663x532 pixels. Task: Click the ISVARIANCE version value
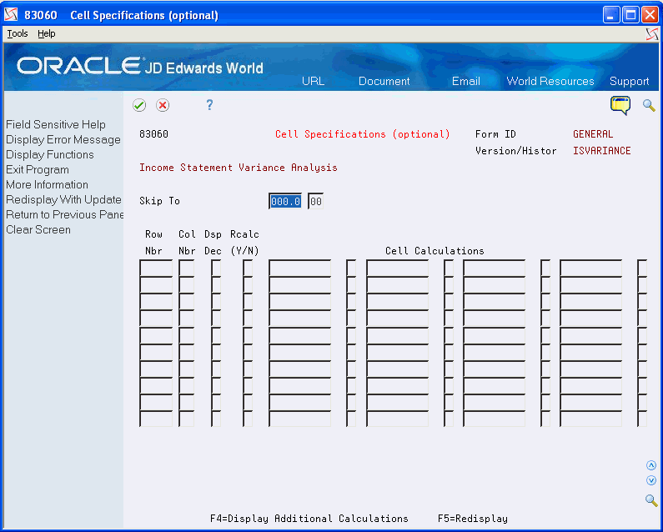pos(601,151)
